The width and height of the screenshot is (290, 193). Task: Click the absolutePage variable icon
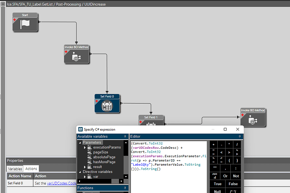click(x=90, y=157)
